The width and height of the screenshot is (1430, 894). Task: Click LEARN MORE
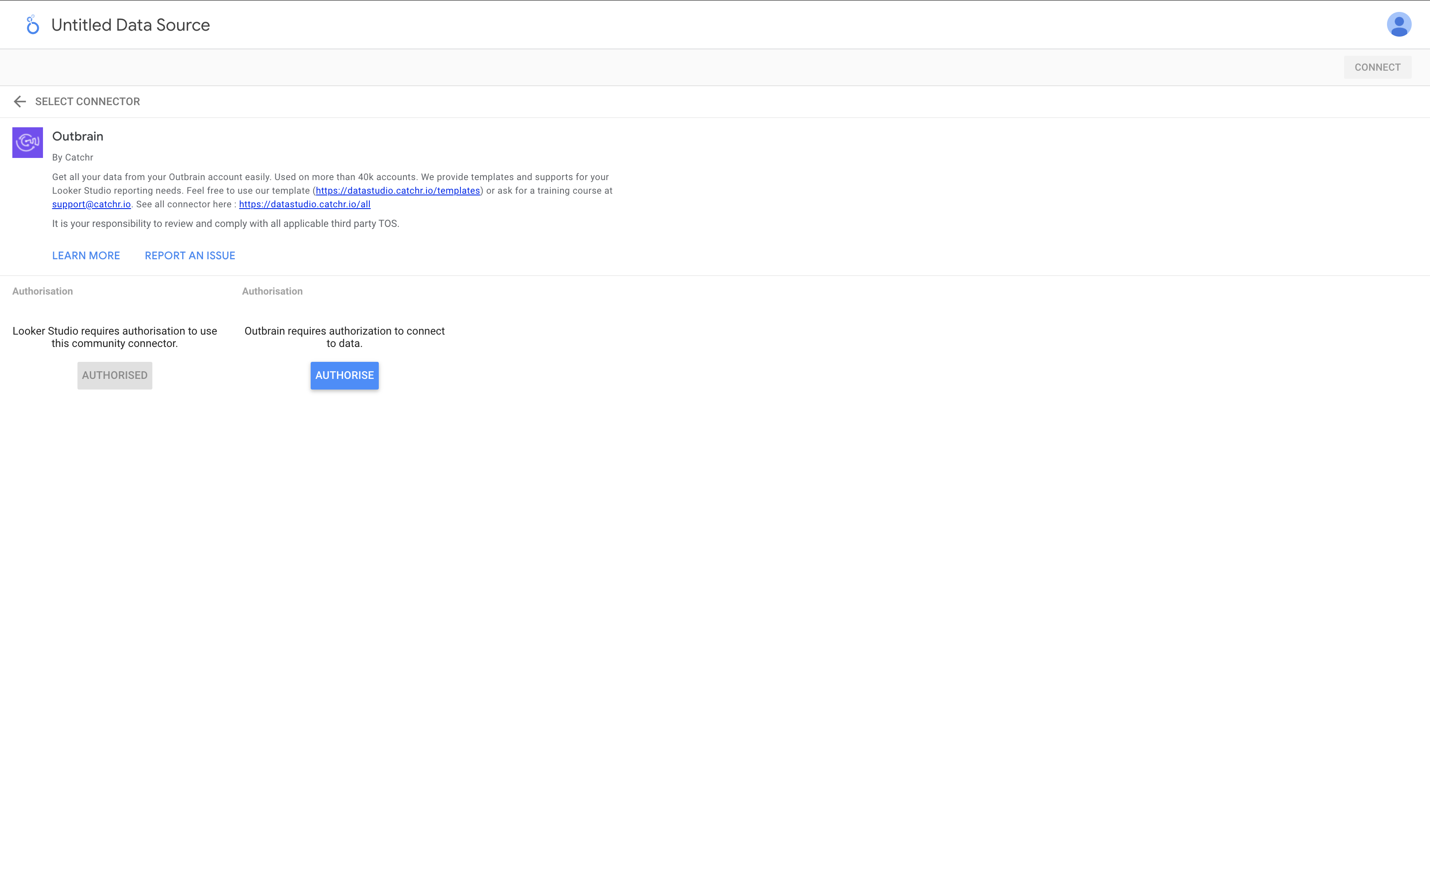pyautogui.click(x=86, y=255)
